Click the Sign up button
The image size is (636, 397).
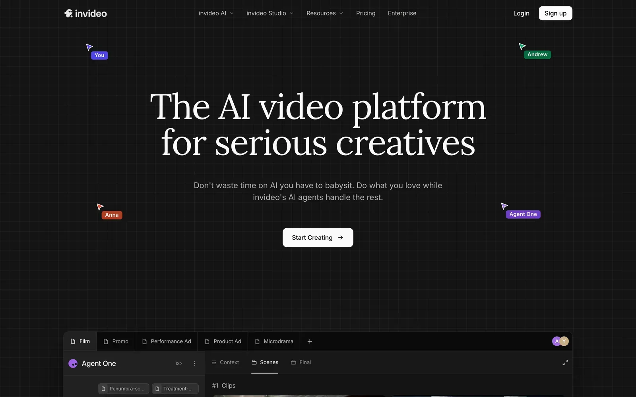point(555,13)
